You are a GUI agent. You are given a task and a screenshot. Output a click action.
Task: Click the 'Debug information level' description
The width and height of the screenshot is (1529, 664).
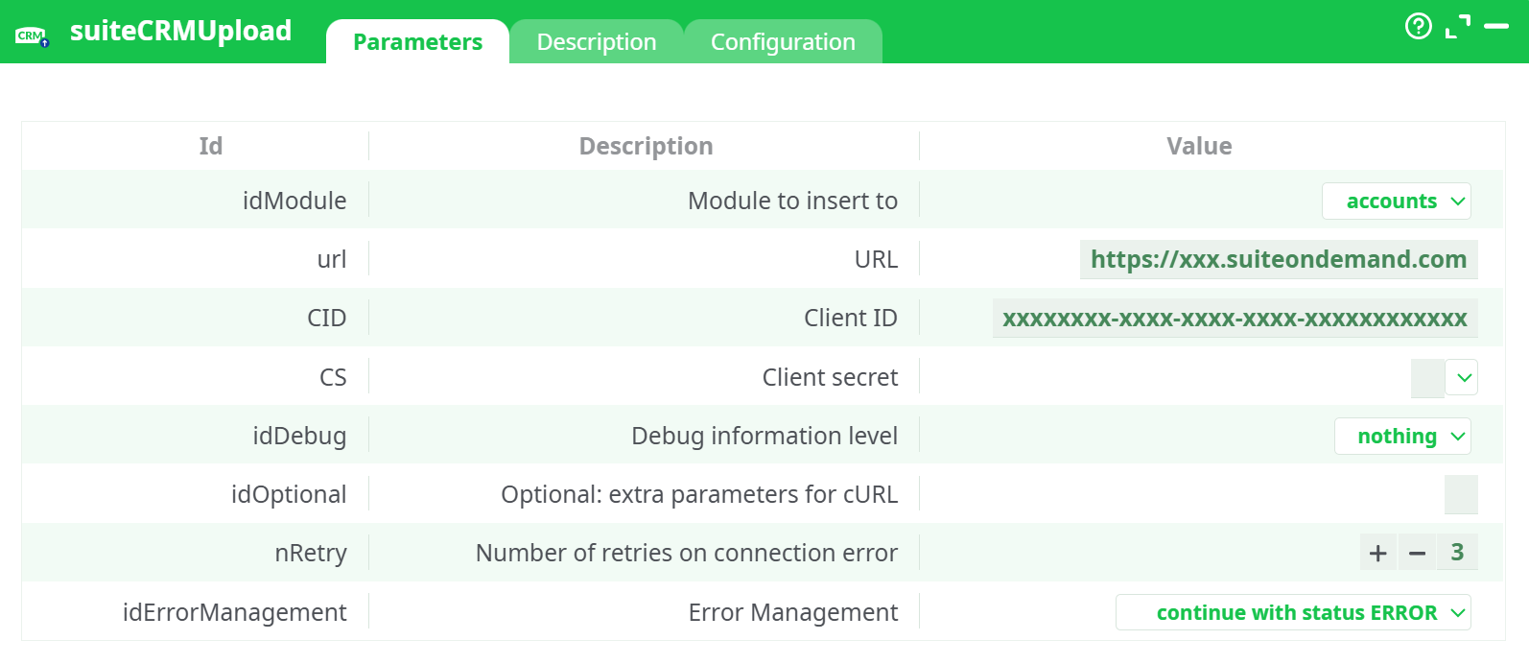(764, 436)
